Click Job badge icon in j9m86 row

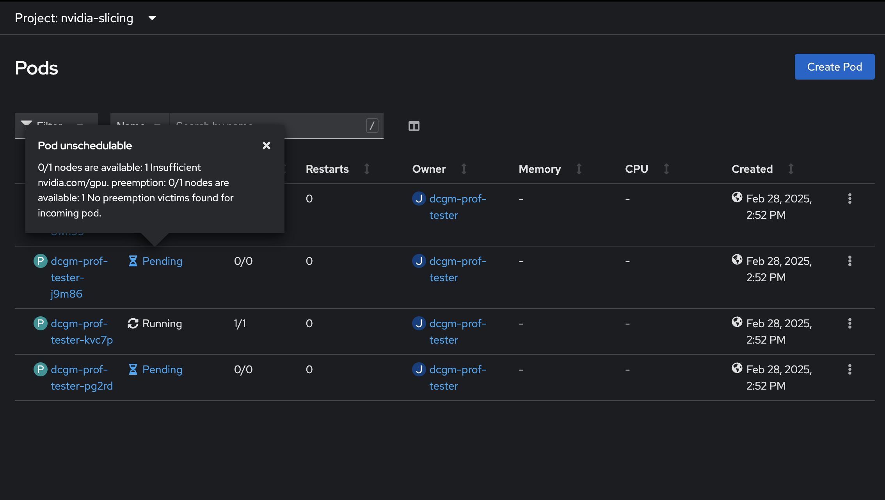point(419,261)
